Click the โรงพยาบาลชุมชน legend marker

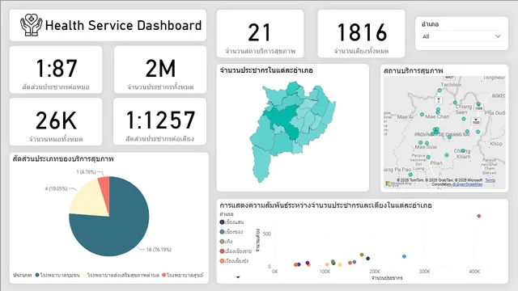[x=37, y=275]
